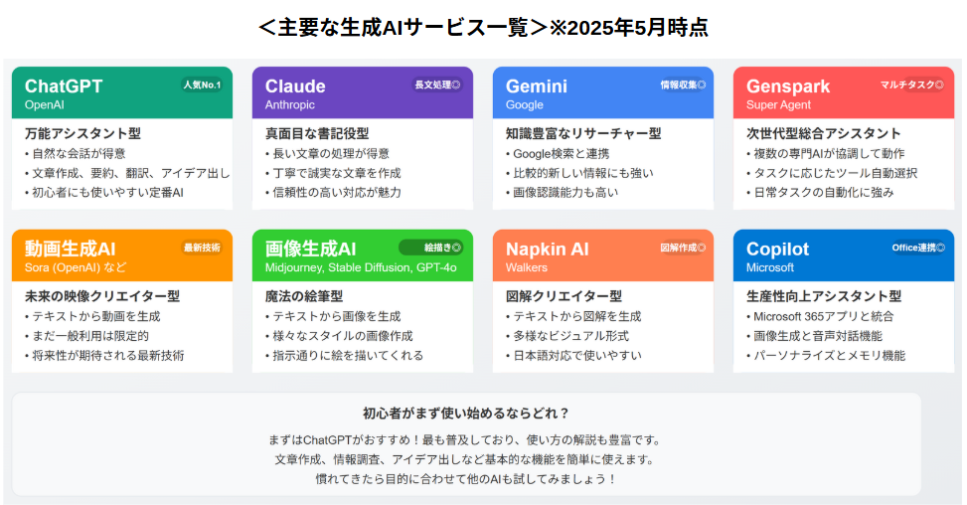Open the Gemini Google card header
The width and height of the screenshot is (967, 505).
(603, 92)
